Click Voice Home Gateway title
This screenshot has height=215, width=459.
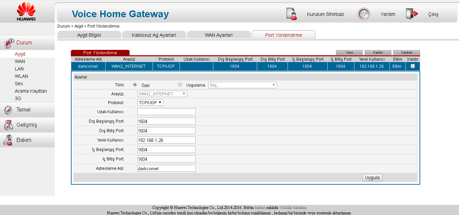(x=120, y=14)
